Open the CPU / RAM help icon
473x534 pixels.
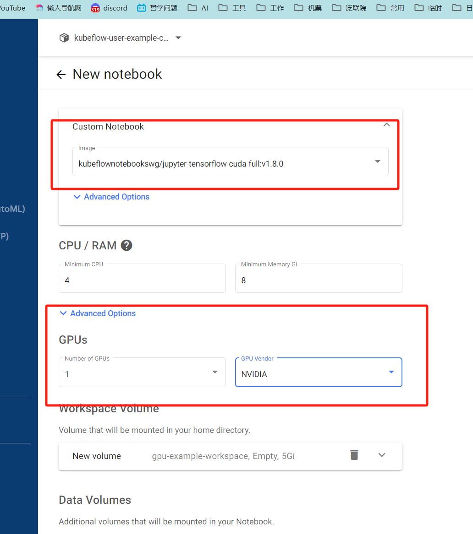click(126, 245)
